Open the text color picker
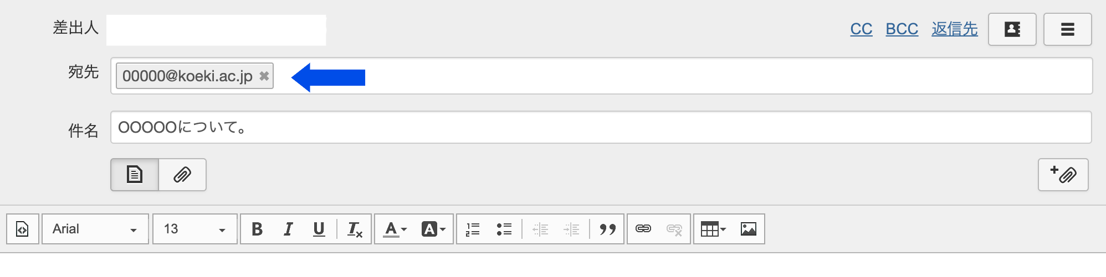 pos(396,229)
